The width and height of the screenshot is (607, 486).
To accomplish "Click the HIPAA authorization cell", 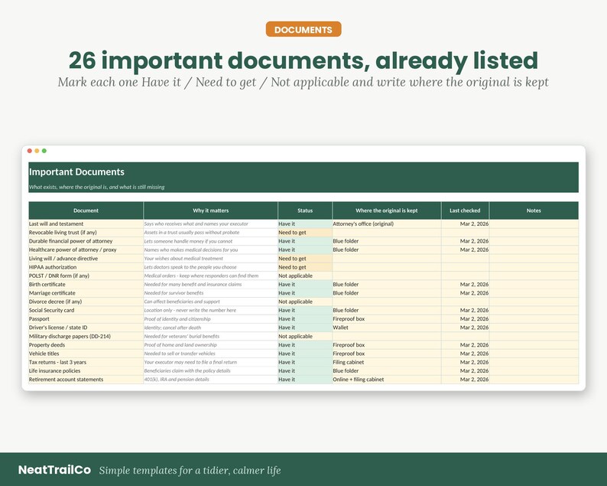I will (x=86, y=267).
